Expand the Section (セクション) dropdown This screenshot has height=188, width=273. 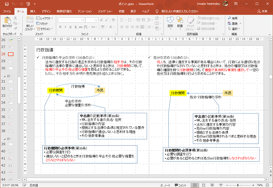click(45, 28)
